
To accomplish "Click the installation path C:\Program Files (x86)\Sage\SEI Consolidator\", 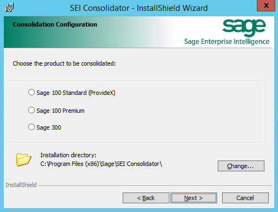I will pos(101,164).
